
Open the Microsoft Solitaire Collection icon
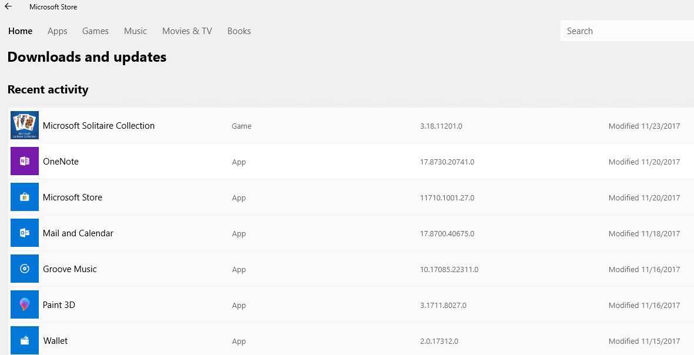click(x=25, y=125)
